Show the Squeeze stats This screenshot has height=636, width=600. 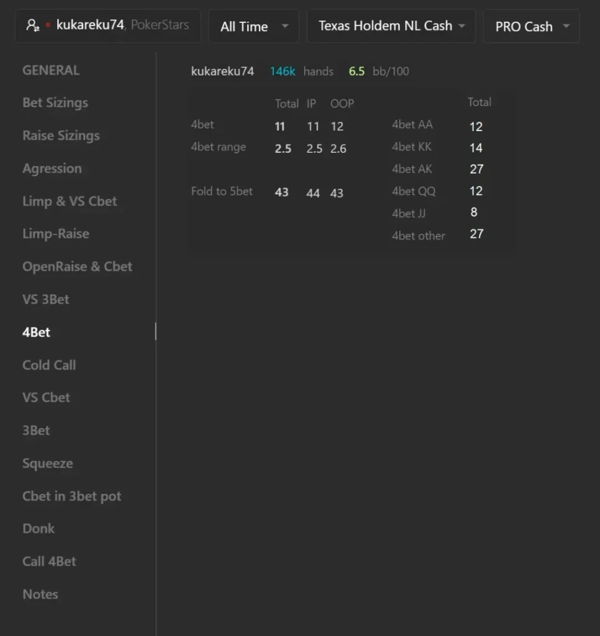point(47,463)
